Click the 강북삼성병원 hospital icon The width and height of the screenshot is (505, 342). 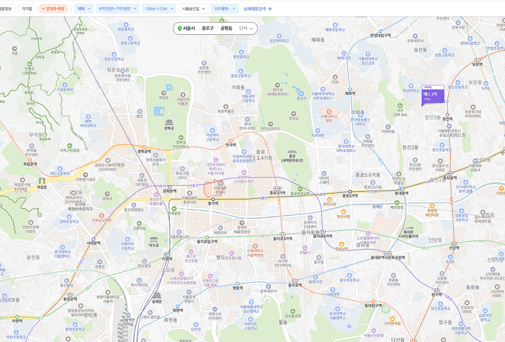(102, 216)
